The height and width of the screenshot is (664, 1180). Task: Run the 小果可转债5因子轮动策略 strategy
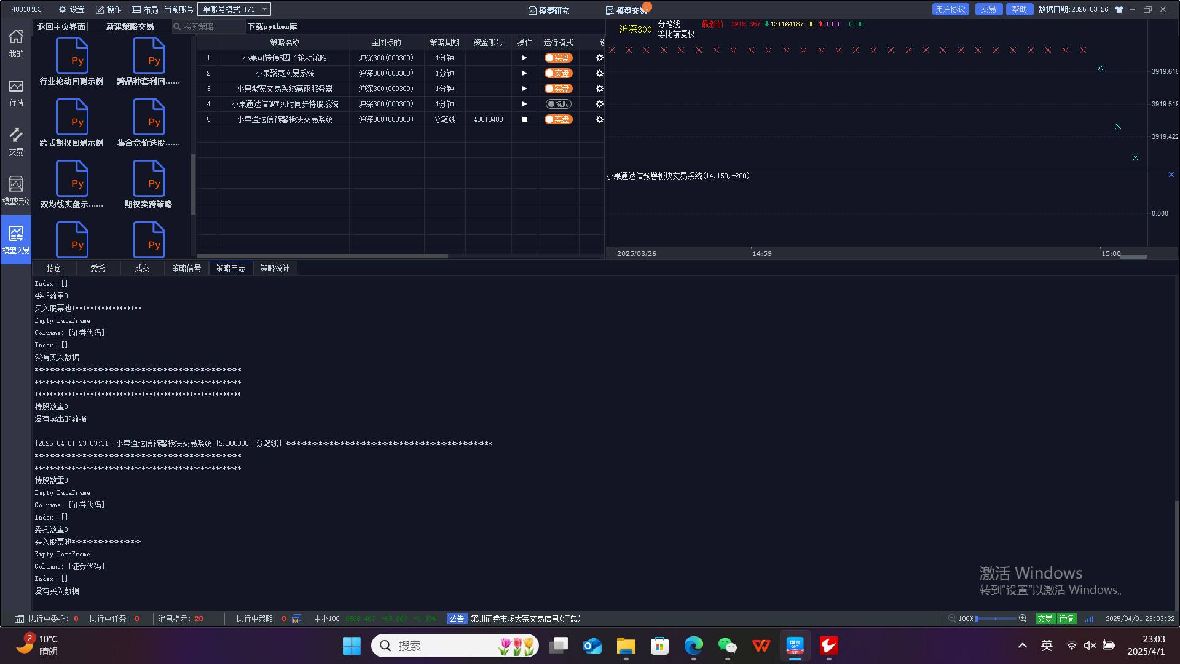tap(524, 58)
